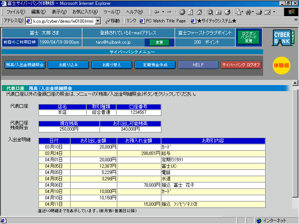Click the address URL field
Viewport: 299px width, 224px height.
click(x=64, y=21)
